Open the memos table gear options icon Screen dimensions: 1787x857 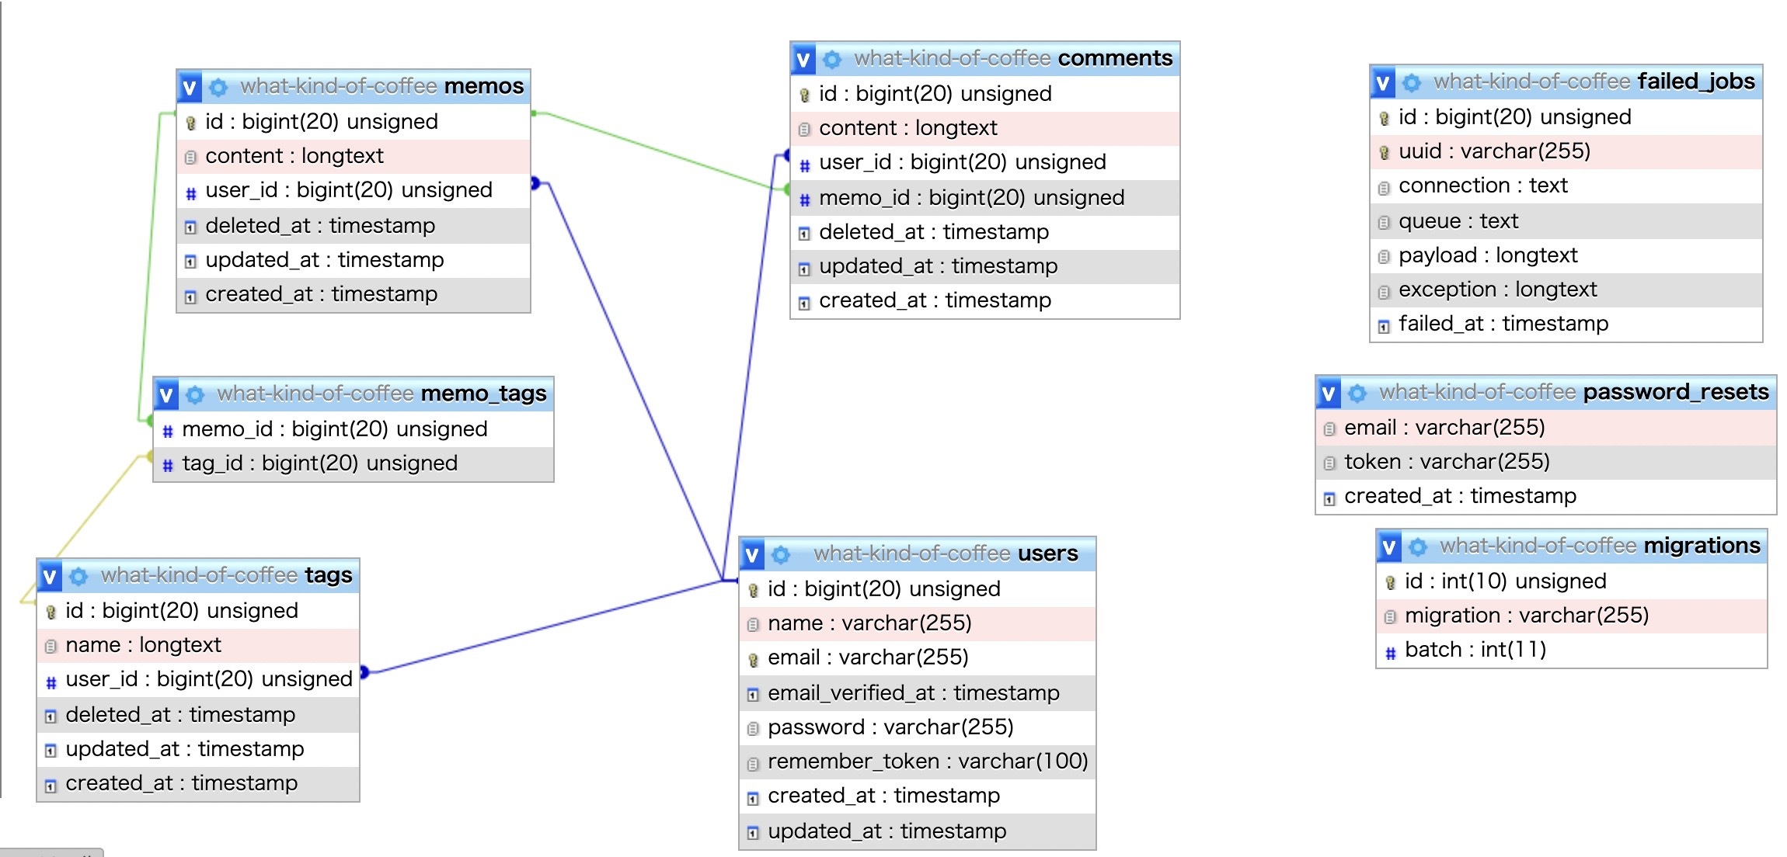coord(218,87)
